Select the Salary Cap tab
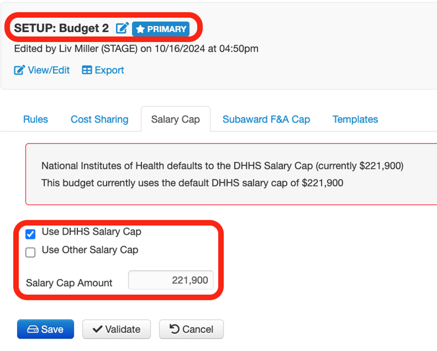Image resolution: width=437 pixels, height=351 pixels. 175,120
